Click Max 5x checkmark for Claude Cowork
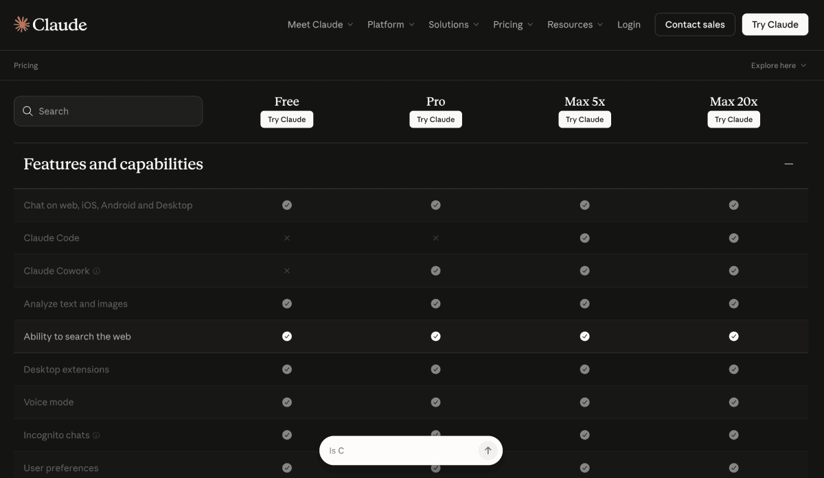This screenshot has width=824, height=478. point(584,271)
